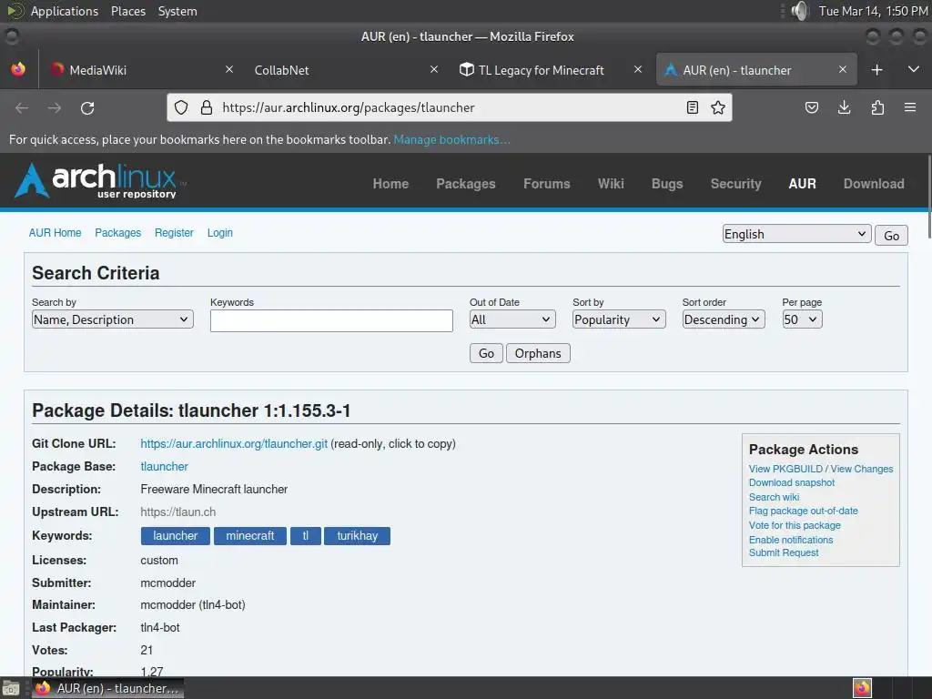Viewport: 932px width, 699px height.
Task: Open the Applications menu
Action: pyautogui.click(x=65, y=11)
